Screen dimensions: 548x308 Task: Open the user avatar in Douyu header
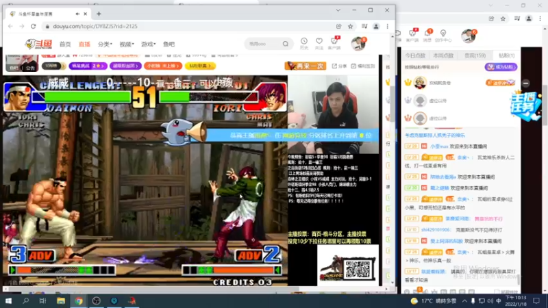(358, 44)
